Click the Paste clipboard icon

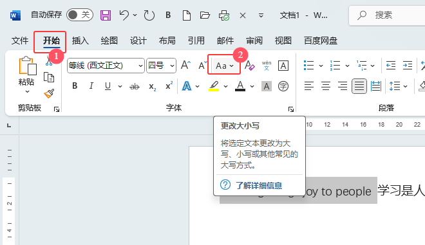(28, 66)
